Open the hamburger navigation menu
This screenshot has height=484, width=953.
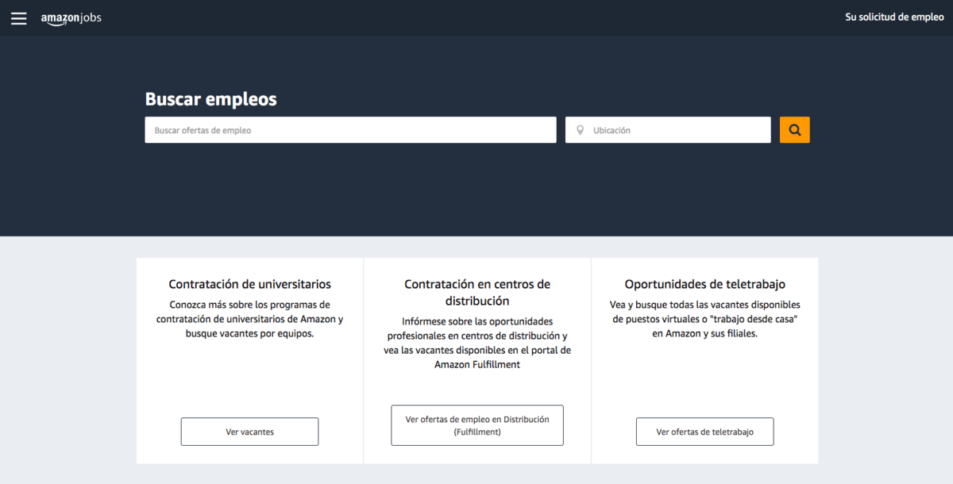pos(18,17)
